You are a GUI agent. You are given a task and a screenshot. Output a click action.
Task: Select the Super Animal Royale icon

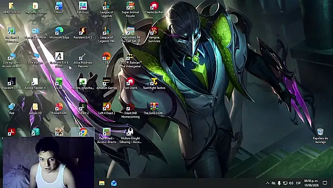(130, 9)
